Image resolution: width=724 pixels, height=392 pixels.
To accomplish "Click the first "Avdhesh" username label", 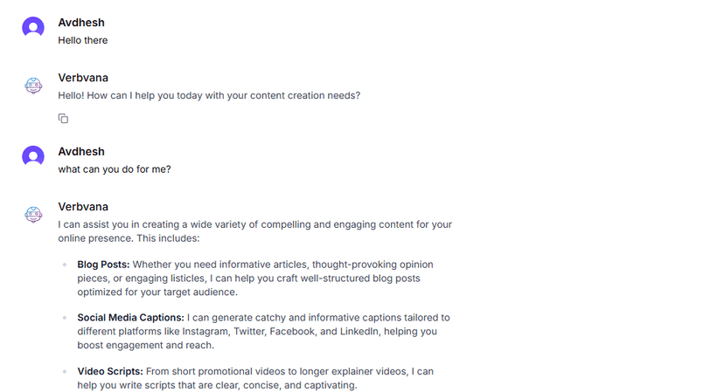I will [x=81, y=23].
